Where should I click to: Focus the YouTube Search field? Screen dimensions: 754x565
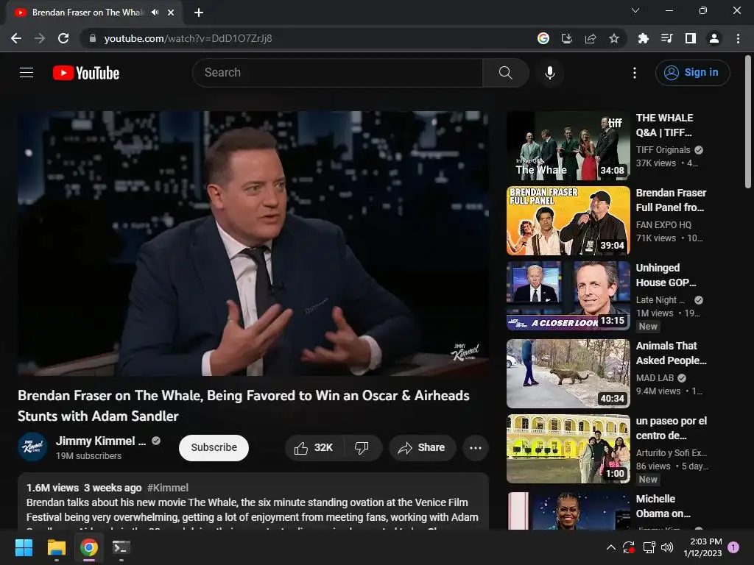click(337, 73)
